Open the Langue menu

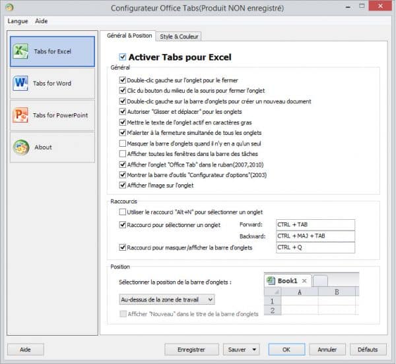tap(18, 21)
